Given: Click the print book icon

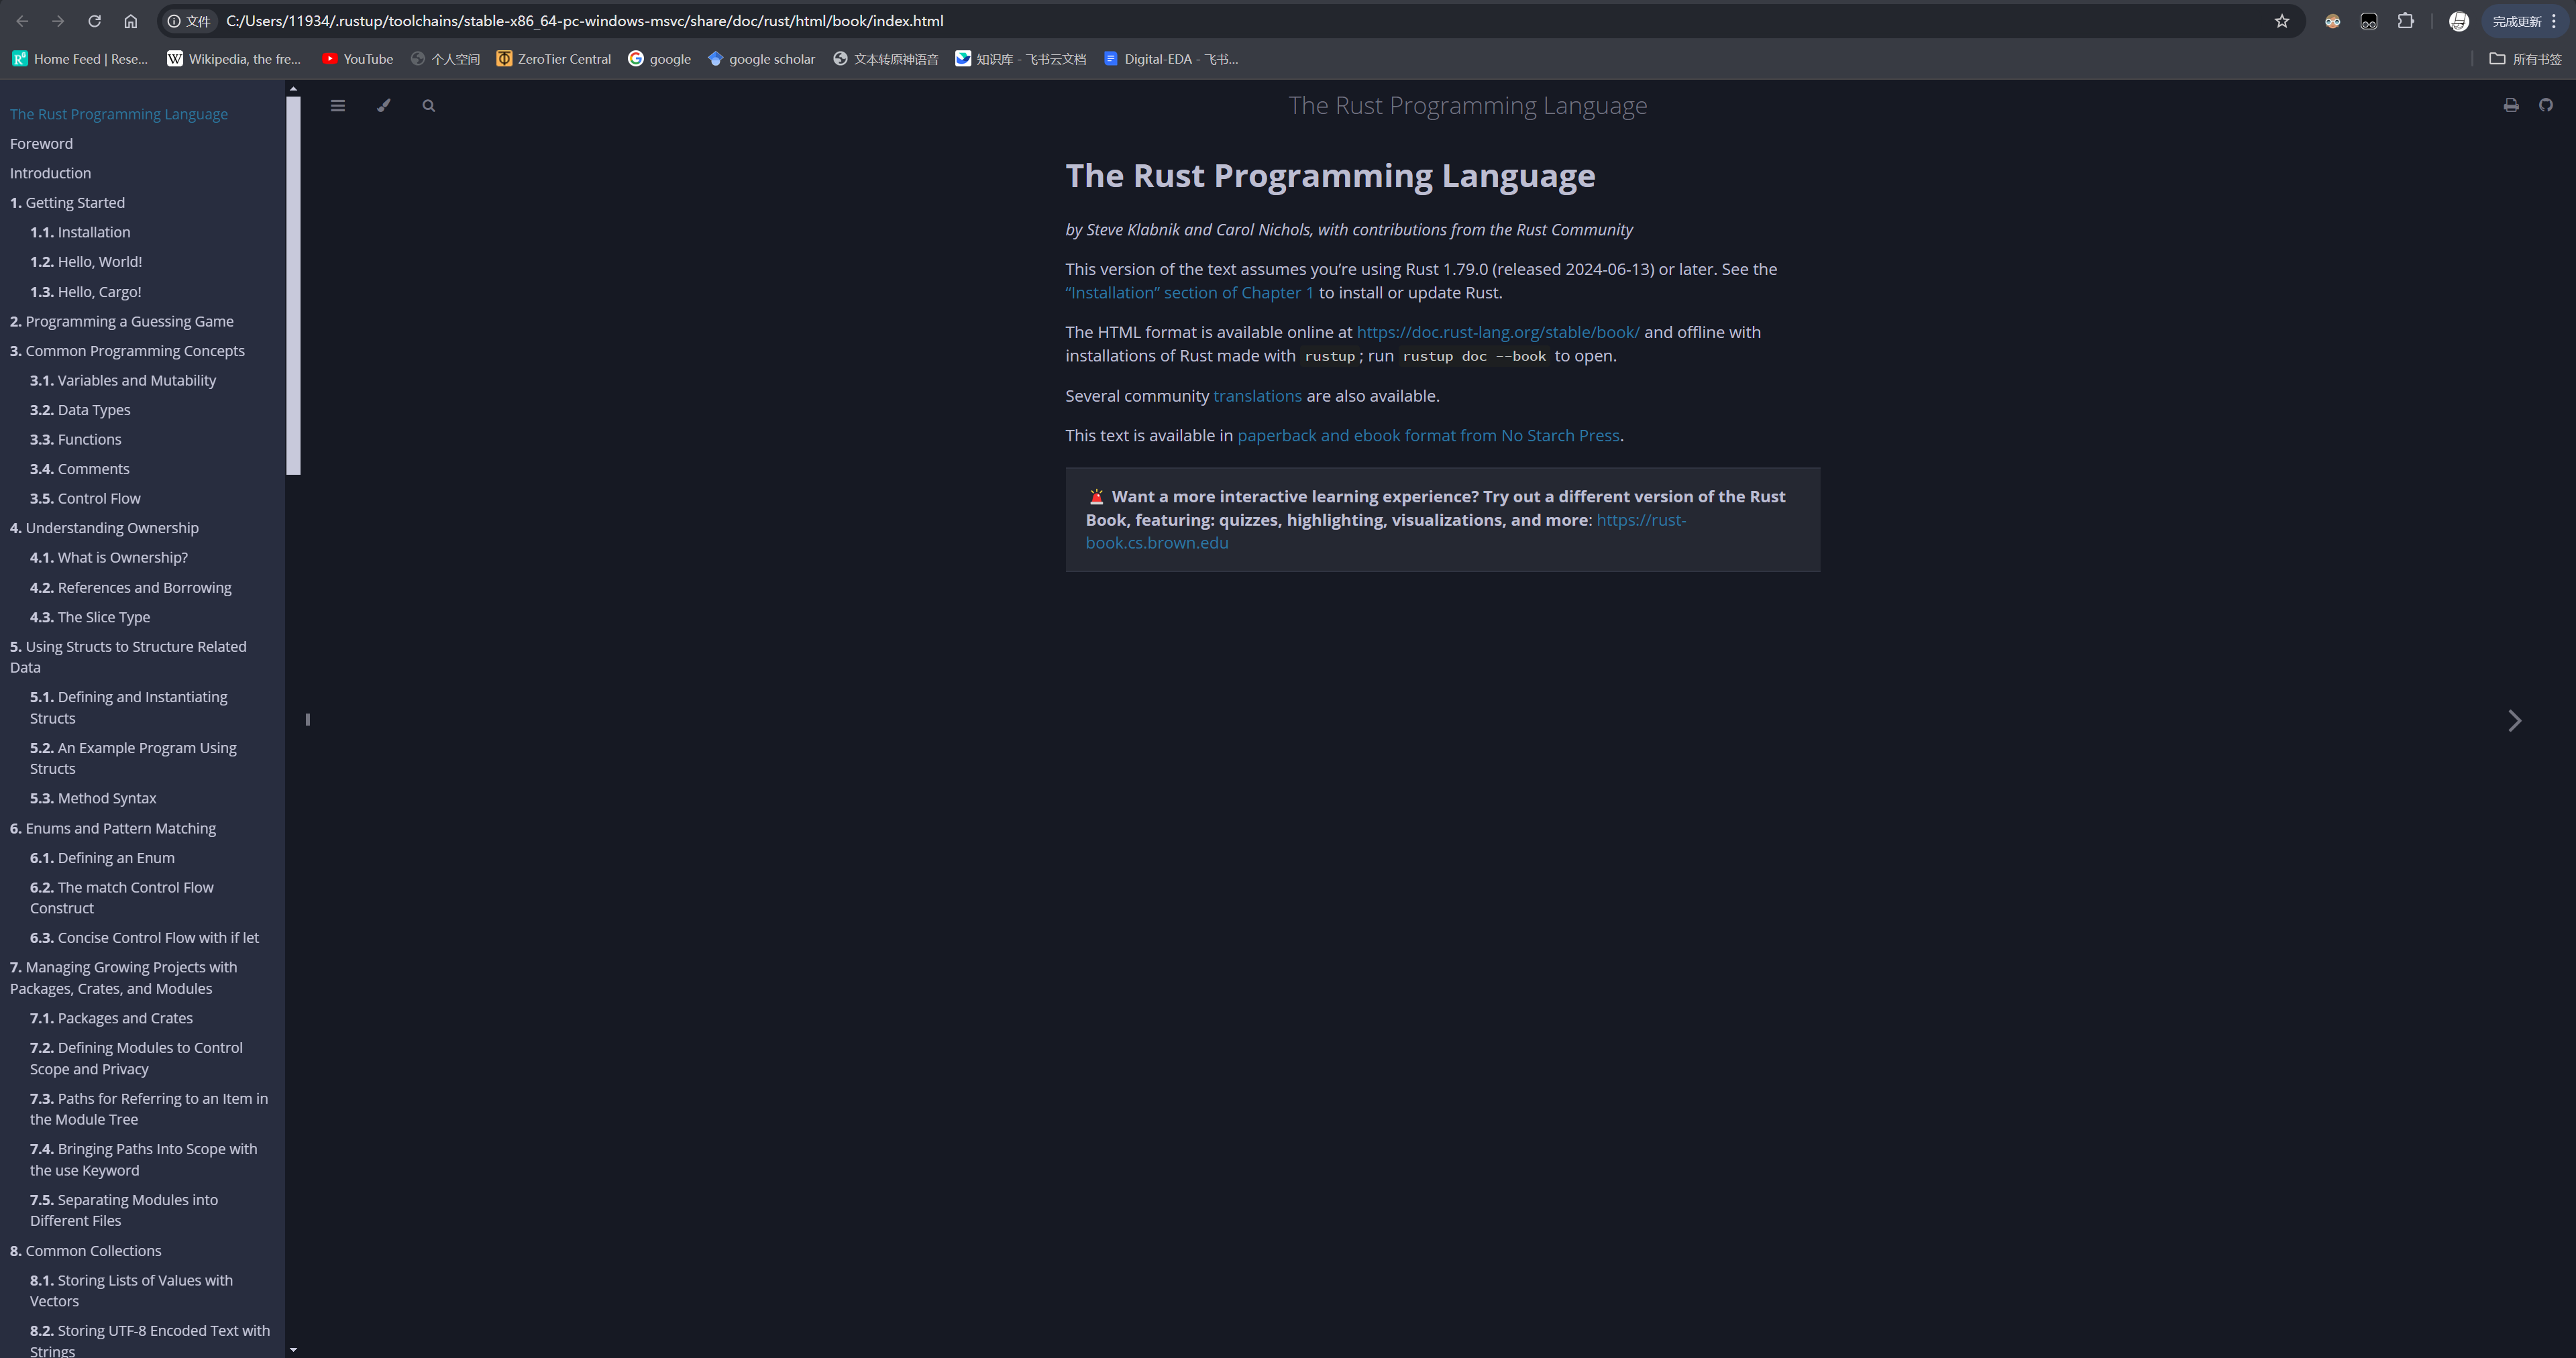Looking at the screenshot, I should tap(2511, 106).
